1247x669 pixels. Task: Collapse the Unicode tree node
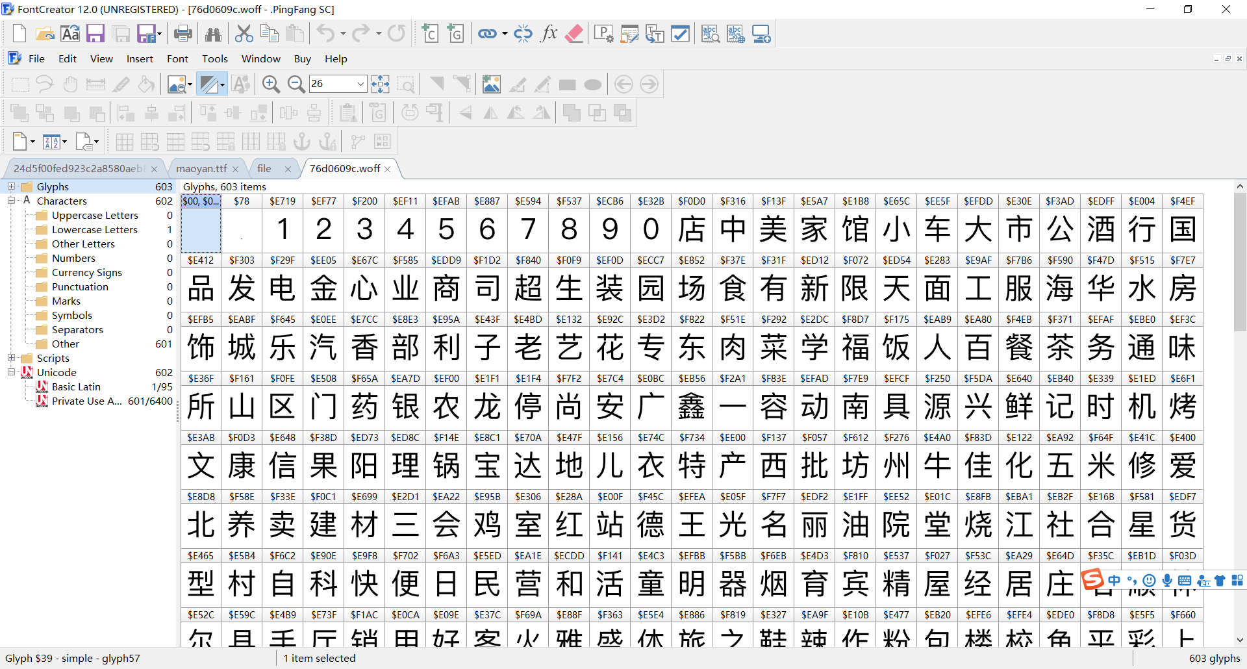(x=11, y=372)
